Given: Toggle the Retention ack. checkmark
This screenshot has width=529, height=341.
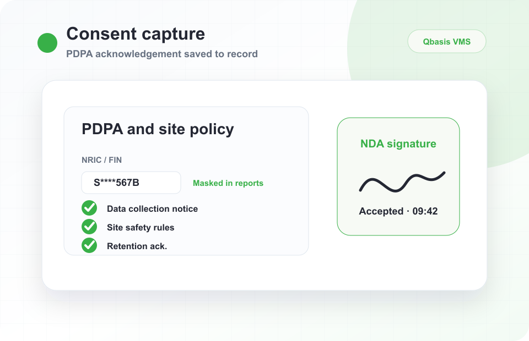Looking at the screenshot, I should click(x=89, y=245).
